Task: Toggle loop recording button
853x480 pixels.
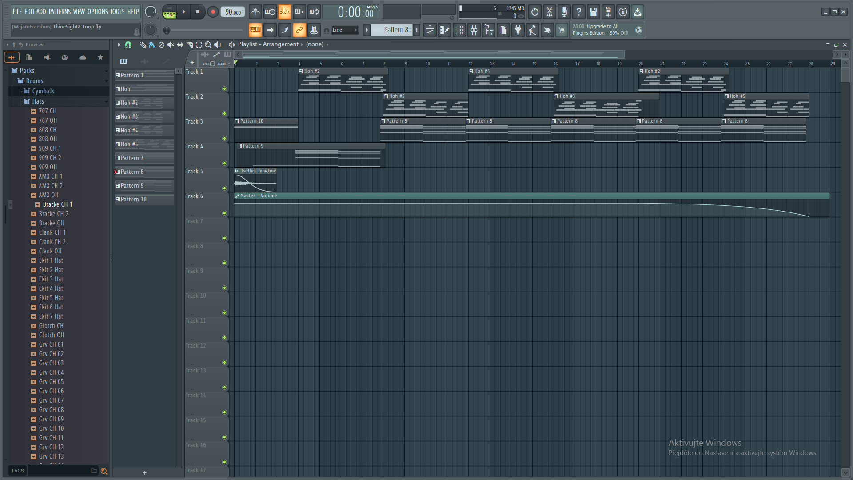Action: click(x=314, y=12)
